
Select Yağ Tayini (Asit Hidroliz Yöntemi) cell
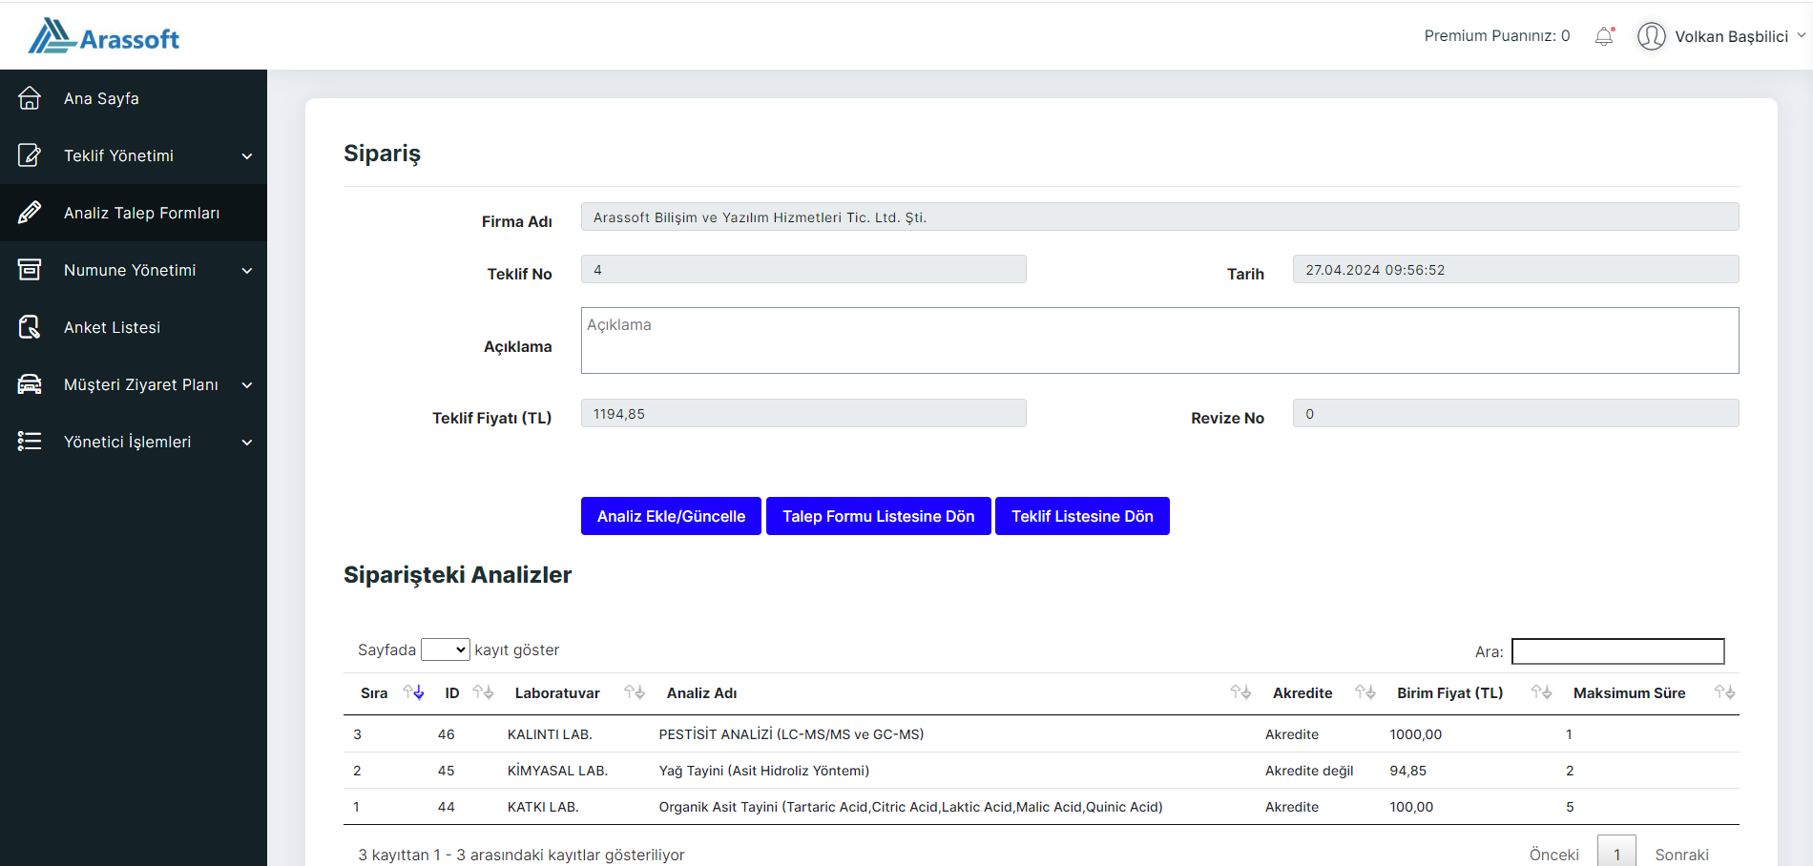[763, 771]
